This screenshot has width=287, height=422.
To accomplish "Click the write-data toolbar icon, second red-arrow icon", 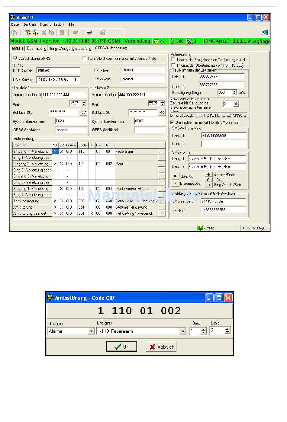I will coord(36,33).
